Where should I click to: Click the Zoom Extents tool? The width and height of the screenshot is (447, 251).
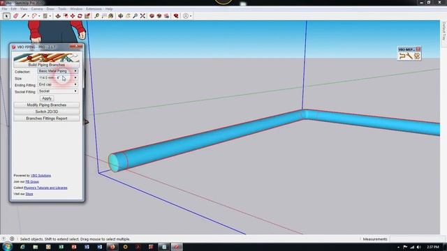pyautogui.click(x=142, y=16)
